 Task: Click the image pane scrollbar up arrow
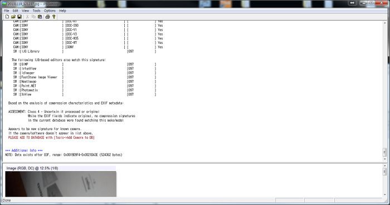(385, 165)
